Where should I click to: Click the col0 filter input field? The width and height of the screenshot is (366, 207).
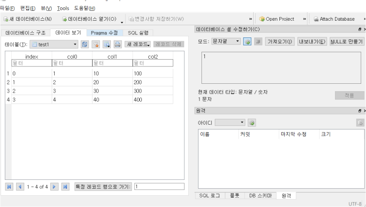71,63
